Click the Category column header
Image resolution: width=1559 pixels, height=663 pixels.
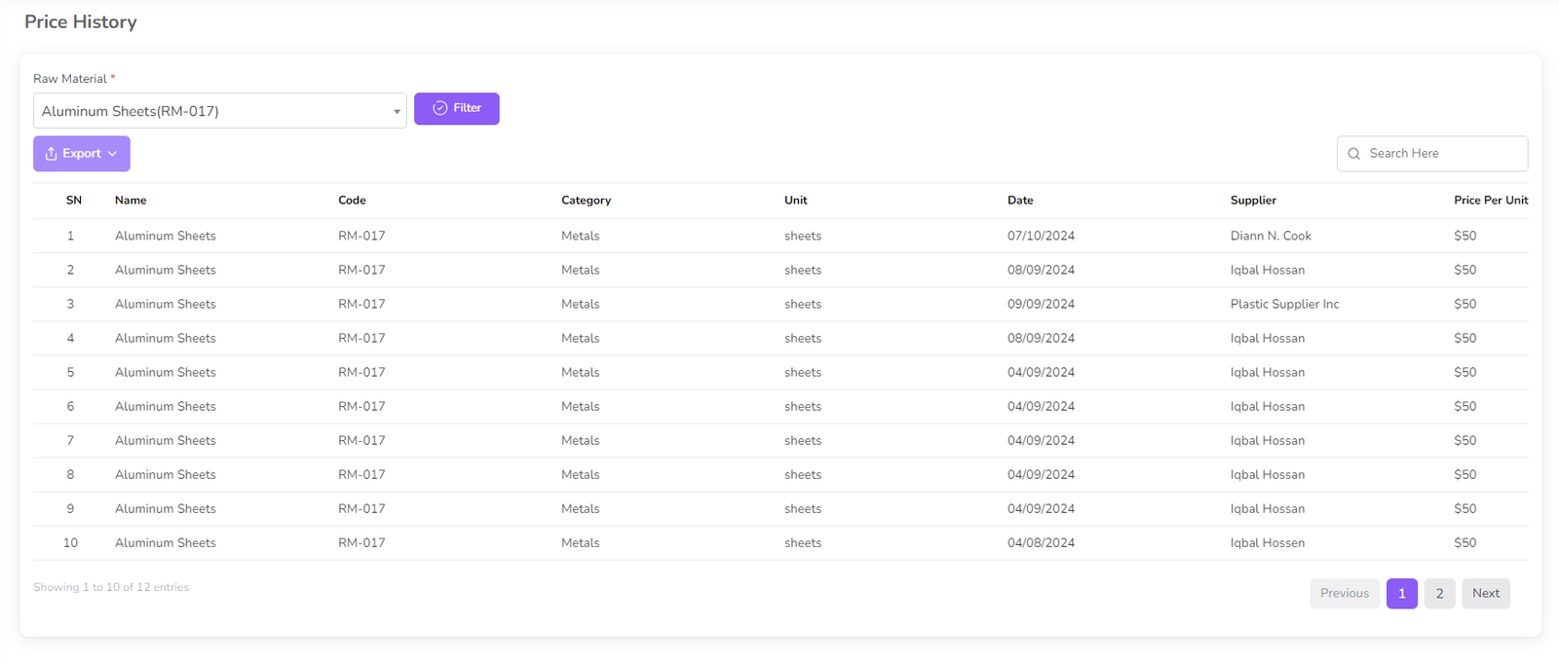[x=586, y=201]
